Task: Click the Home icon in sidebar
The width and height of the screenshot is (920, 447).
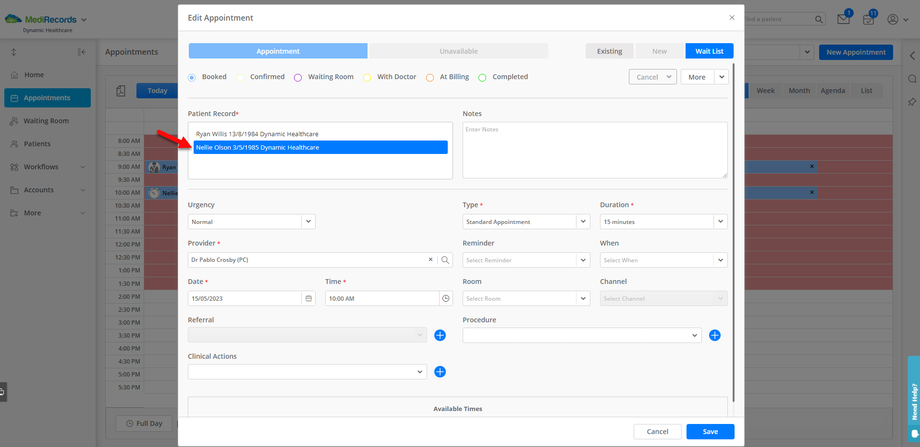Action: point(14,75)
